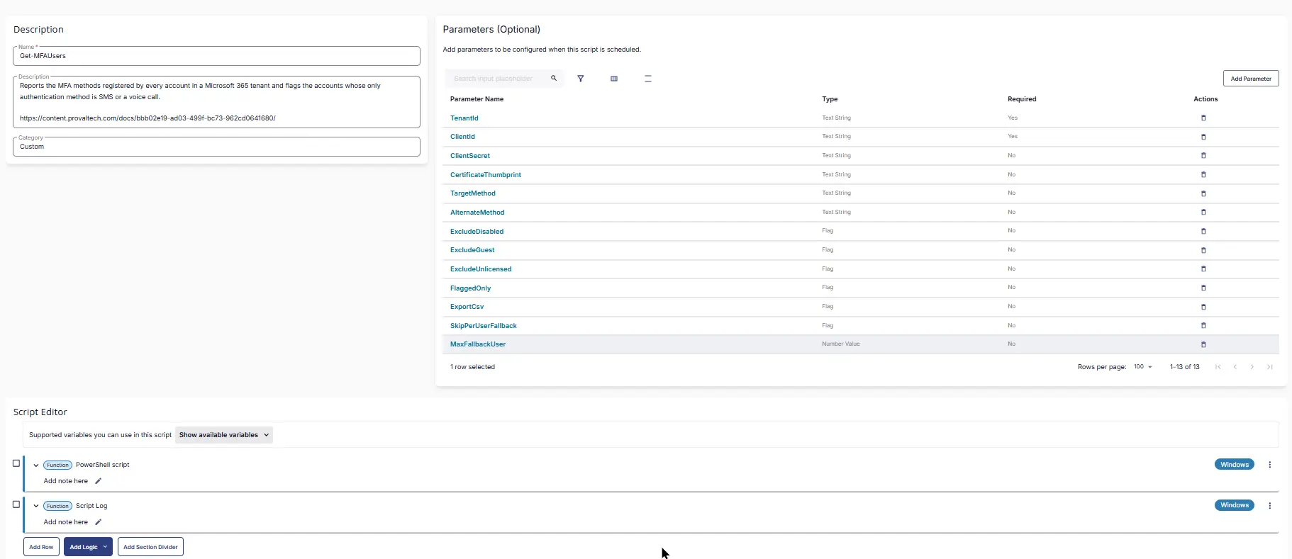Viewport: 1292px width, 559px height.
Task: Click the trash icon for ClientSecret row
Action: 1203,156
